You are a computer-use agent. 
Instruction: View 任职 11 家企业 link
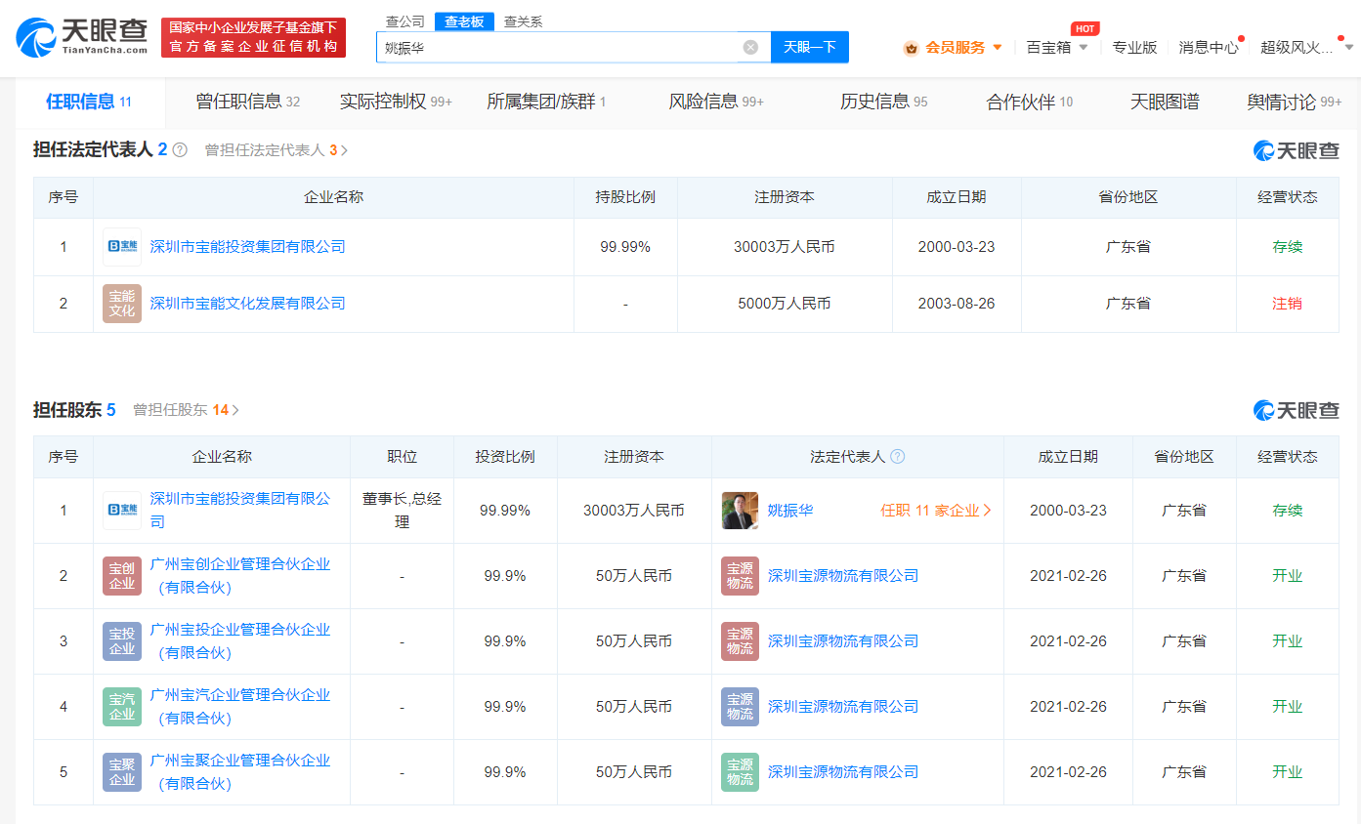click(x=935, y=511)
